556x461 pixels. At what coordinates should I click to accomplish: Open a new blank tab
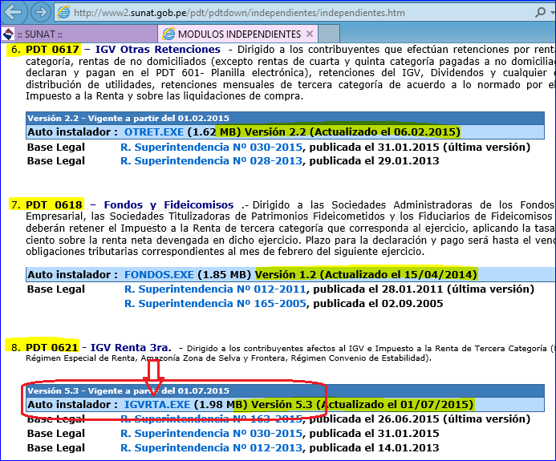[x=329, y=34]
